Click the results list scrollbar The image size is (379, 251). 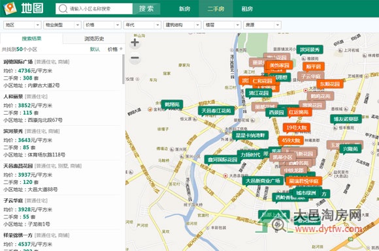click(124, 69)
